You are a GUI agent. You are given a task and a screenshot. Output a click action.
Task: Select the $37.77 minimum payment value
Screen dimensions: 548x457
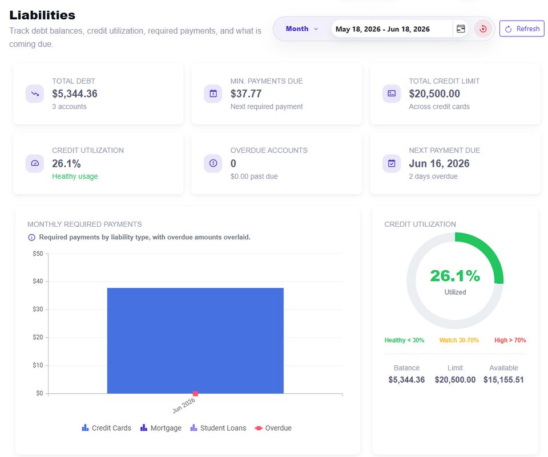pyautogui.click(x=246, y=94)
